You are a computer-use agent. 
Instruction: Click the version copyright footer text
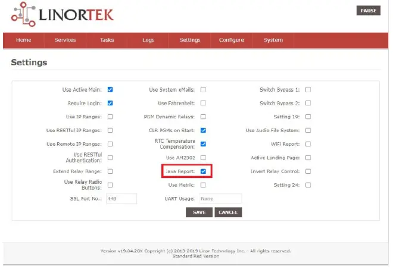(x=195, y=251)
